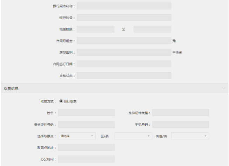Click the 合同签订日期 input field

(124, 64)
